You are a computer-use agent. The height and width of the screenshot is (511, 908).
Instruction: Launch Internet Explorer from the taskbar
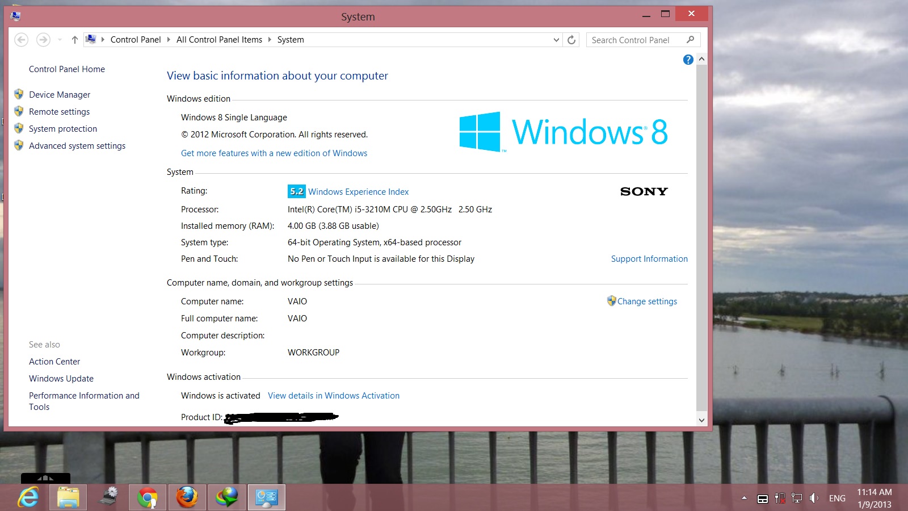tap(28, 498)
